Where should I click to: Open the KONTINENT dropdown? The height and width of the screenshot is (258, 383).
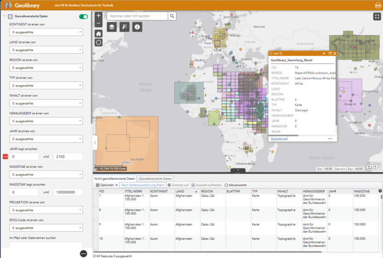coord(46,32)
